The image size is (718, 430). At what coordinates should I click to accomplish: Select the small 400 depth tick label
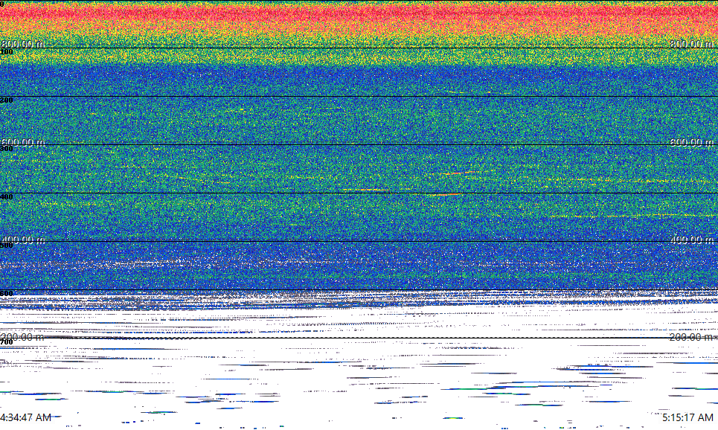(x=7, y=197)
